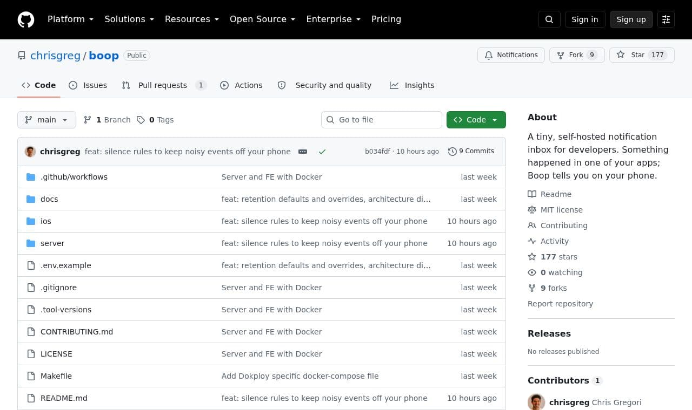The height and width of the screenshot is (410, 692).
Task: Open the main branch selector
Action: (46, 120)
